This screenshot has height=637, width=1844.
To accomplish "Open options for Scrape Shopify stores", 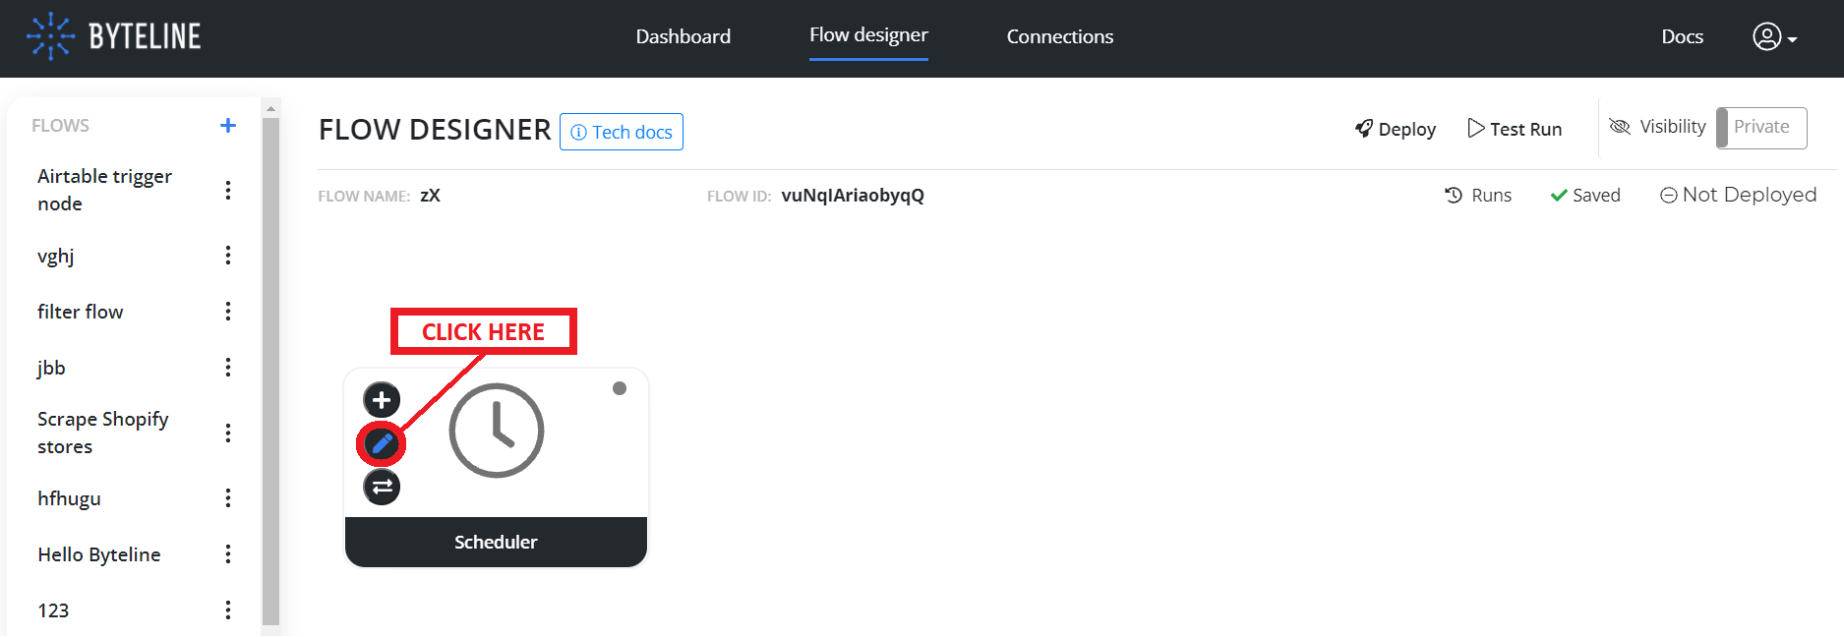I will coord(228,433).
